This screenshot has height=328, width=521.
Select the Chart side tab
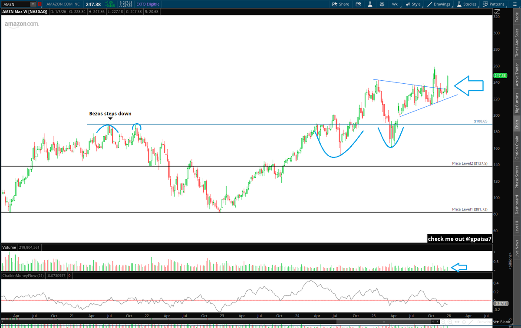coord(517,125)
